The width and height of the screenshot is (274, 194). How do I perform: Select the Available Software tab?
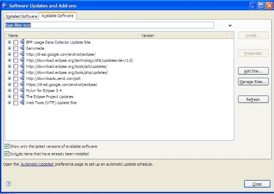pyautogui.click(x=57, y=16)
